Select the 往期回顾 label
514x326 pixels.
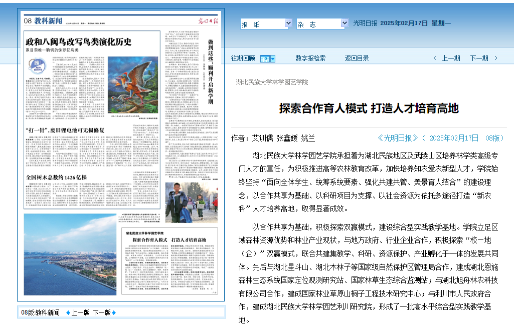(x=243, y=58)
